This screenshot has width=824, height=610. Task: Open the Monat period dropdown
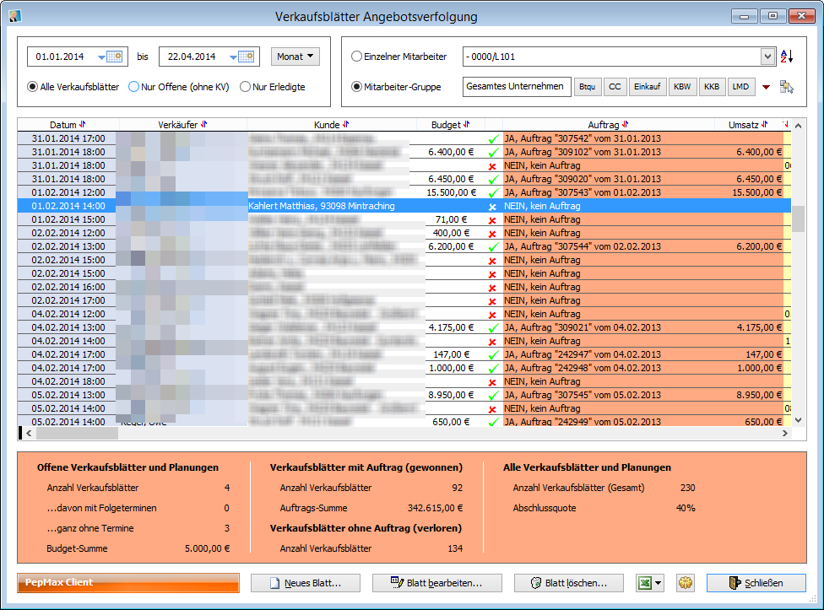295,57
